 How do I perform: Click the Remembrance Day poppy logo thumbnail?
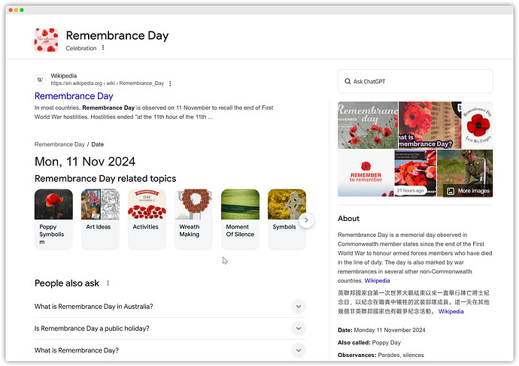[x=47, y=40]
